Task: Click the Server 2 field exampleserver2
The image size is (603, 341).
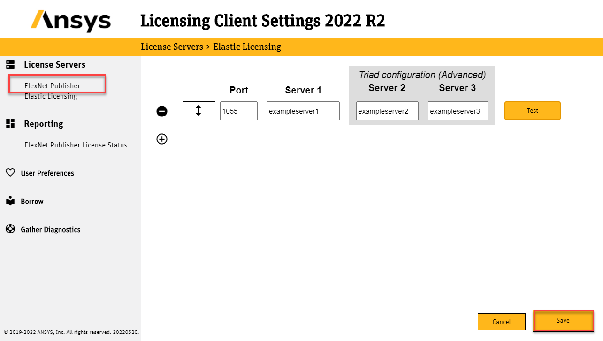Action: (x=387, y=111)
